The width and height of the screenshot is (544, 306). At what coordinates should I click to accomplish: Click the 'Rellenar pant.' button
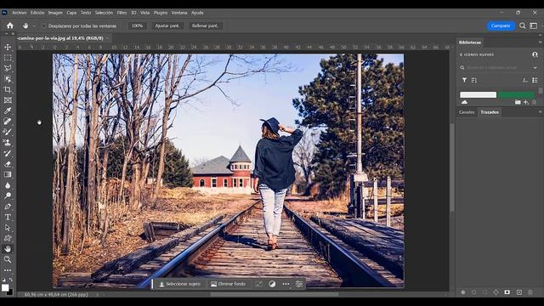pyautogui.click(x=205, y=25)
